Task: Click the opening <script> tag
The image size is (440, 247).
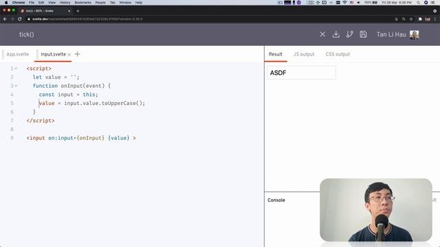Action: 39,69
